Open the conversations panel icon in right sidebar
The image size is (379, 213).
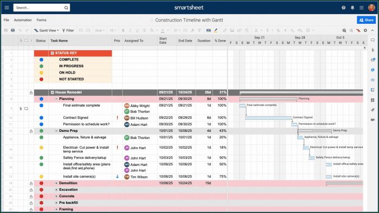pos(373,40)
